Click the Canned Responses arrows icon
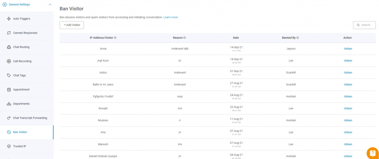This screenshot has width=379, height=159. click(9, 33)
